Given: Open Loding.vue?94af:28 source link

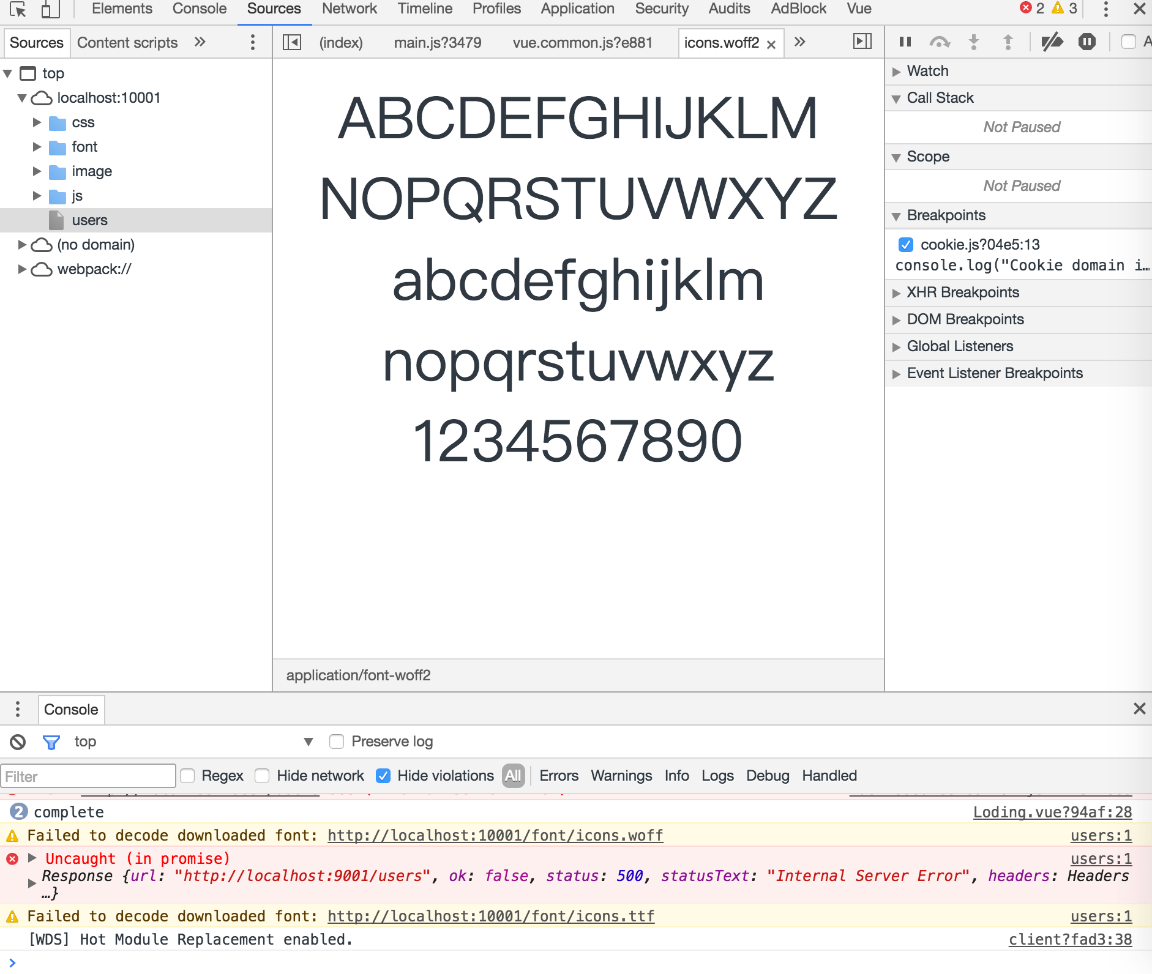Looking at the screenshot, I should coord(1052,812).
